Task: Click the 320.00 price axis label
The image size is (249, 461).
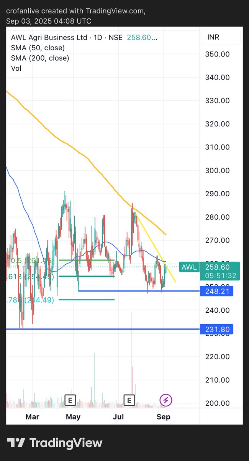Action: click(218, 124)
